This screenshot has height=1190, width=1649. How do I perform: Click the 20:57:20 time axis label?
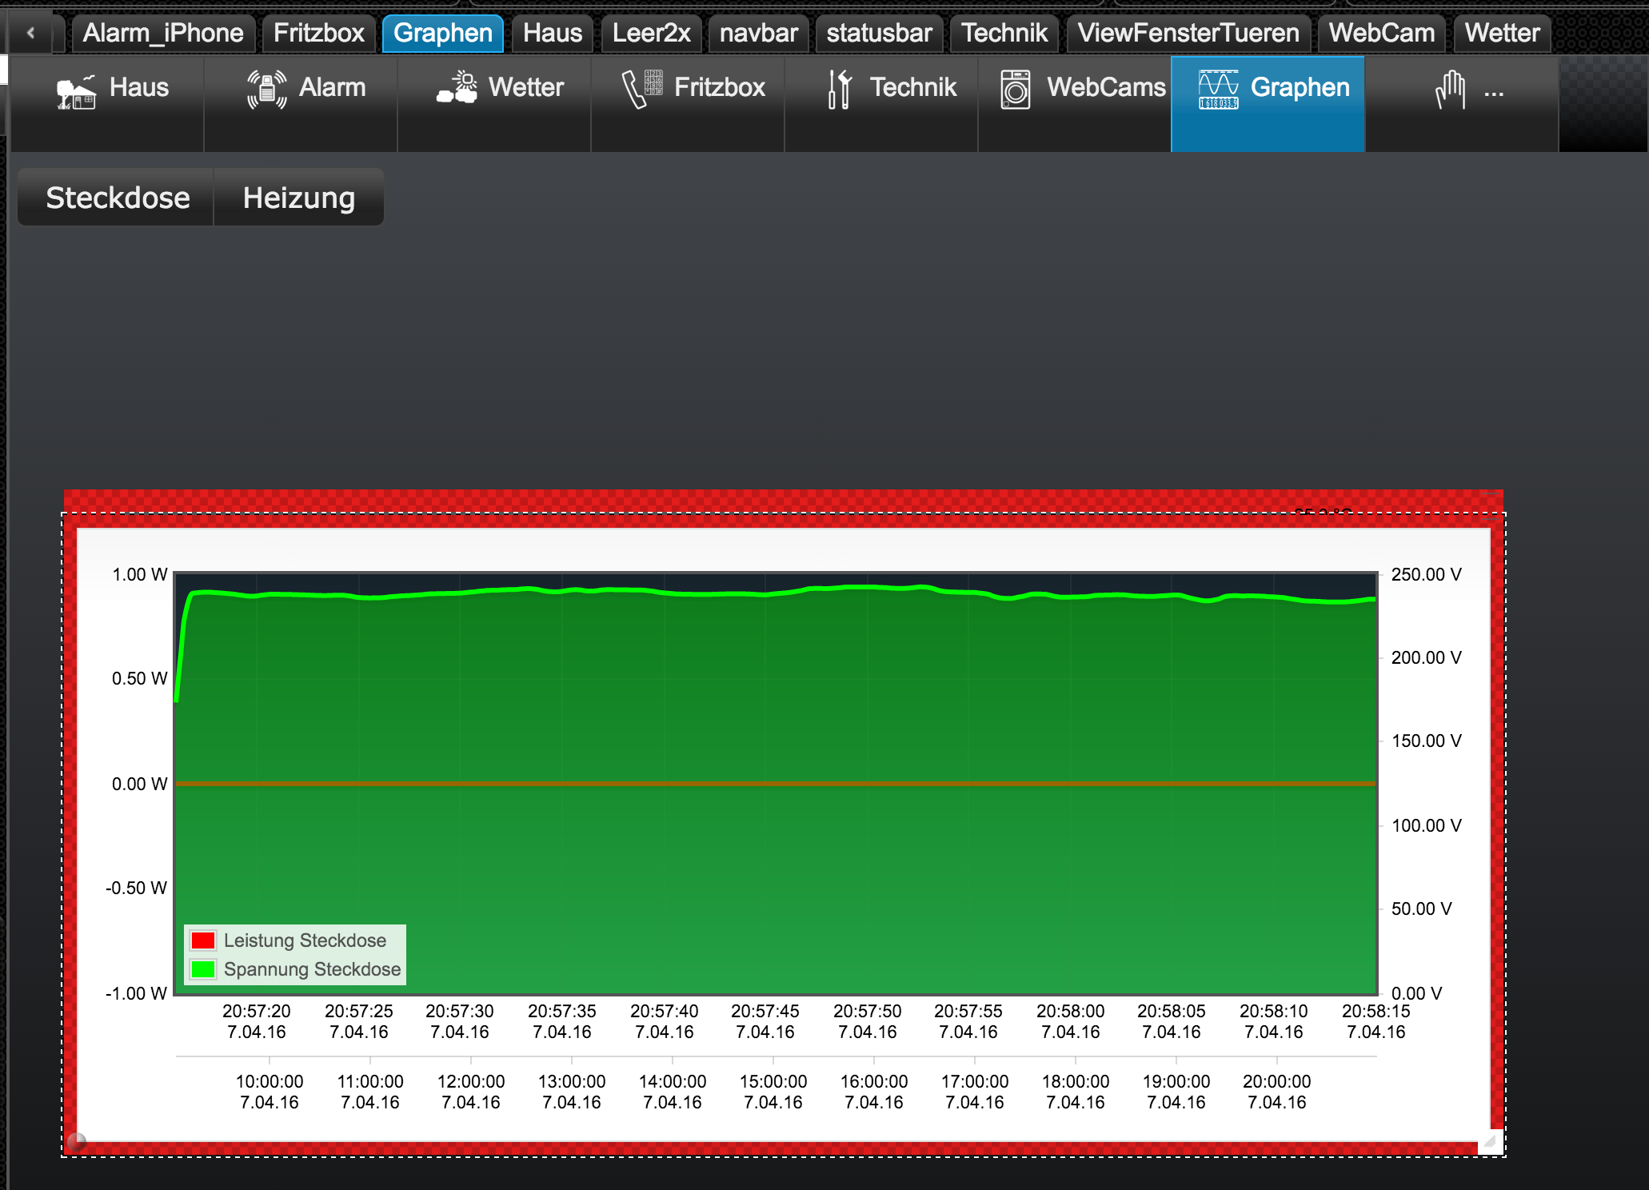click(x=257, y=1021)
